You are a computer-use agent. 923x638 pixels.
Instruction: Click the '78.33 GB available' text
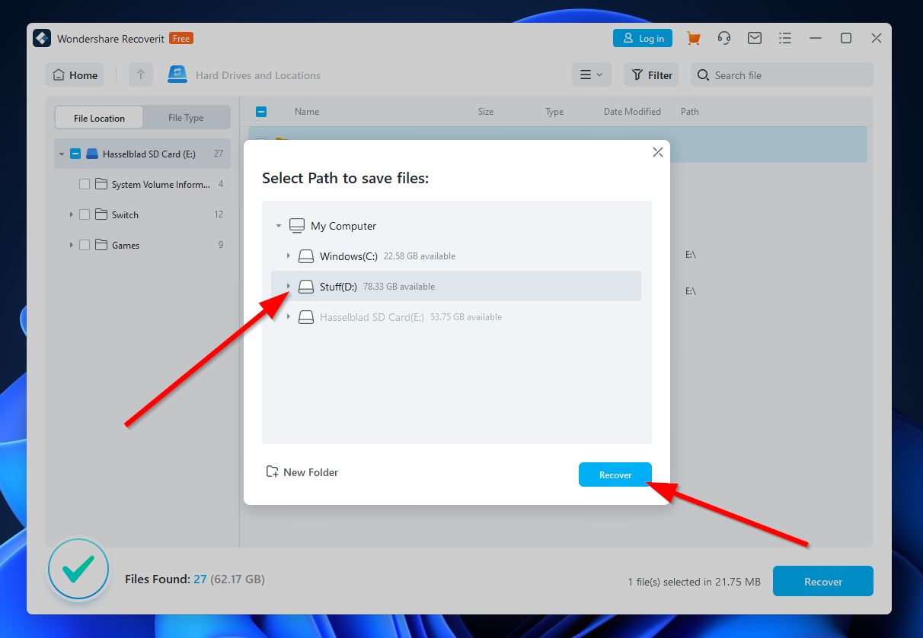399,287
